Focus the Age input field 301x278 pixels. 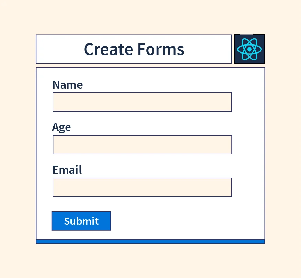click(142, 145)
